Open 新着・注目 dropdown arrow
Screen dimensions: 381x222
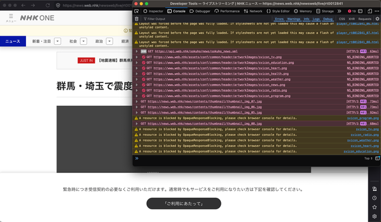tap(58, 41)
